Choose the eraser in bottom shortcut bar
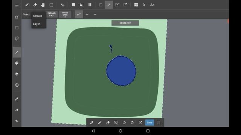This screenshot has width=241, height=135. point(108,123)
